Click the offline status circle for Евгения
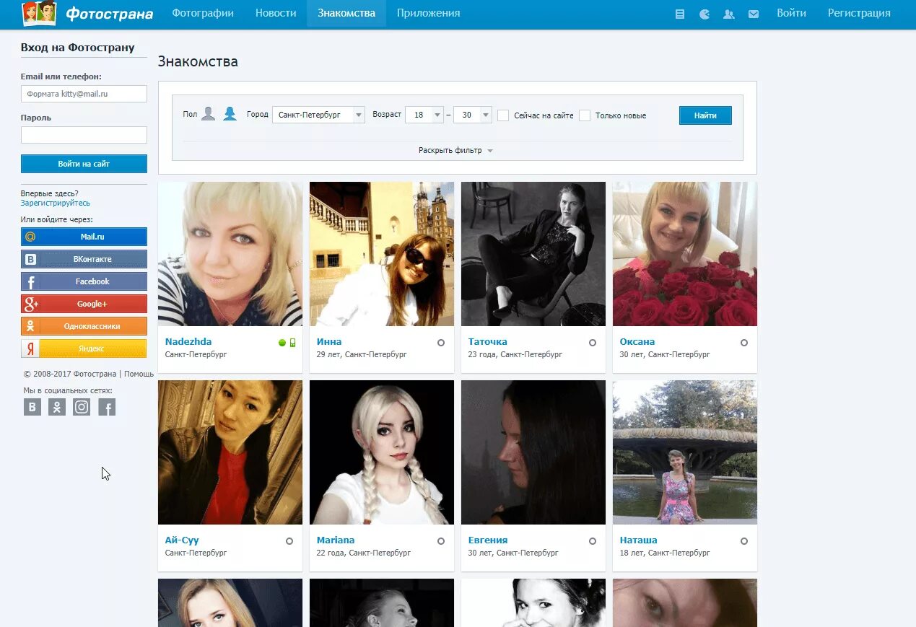 click(593, 541)
